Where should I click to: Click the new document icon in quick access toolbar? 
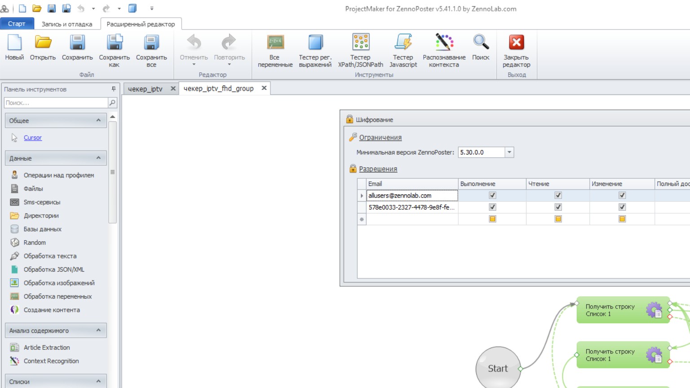22,9
